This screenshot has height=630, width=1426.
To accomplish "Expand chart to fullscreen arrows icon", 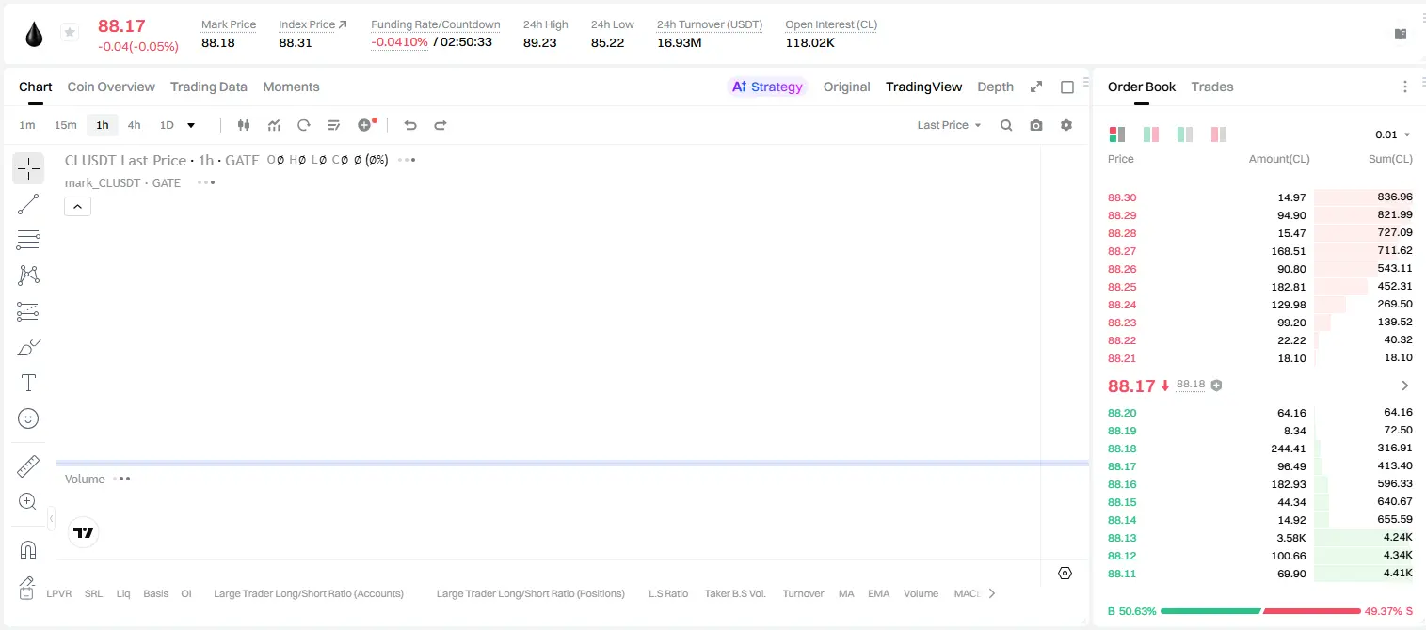I will click(x=1036, y=87).
